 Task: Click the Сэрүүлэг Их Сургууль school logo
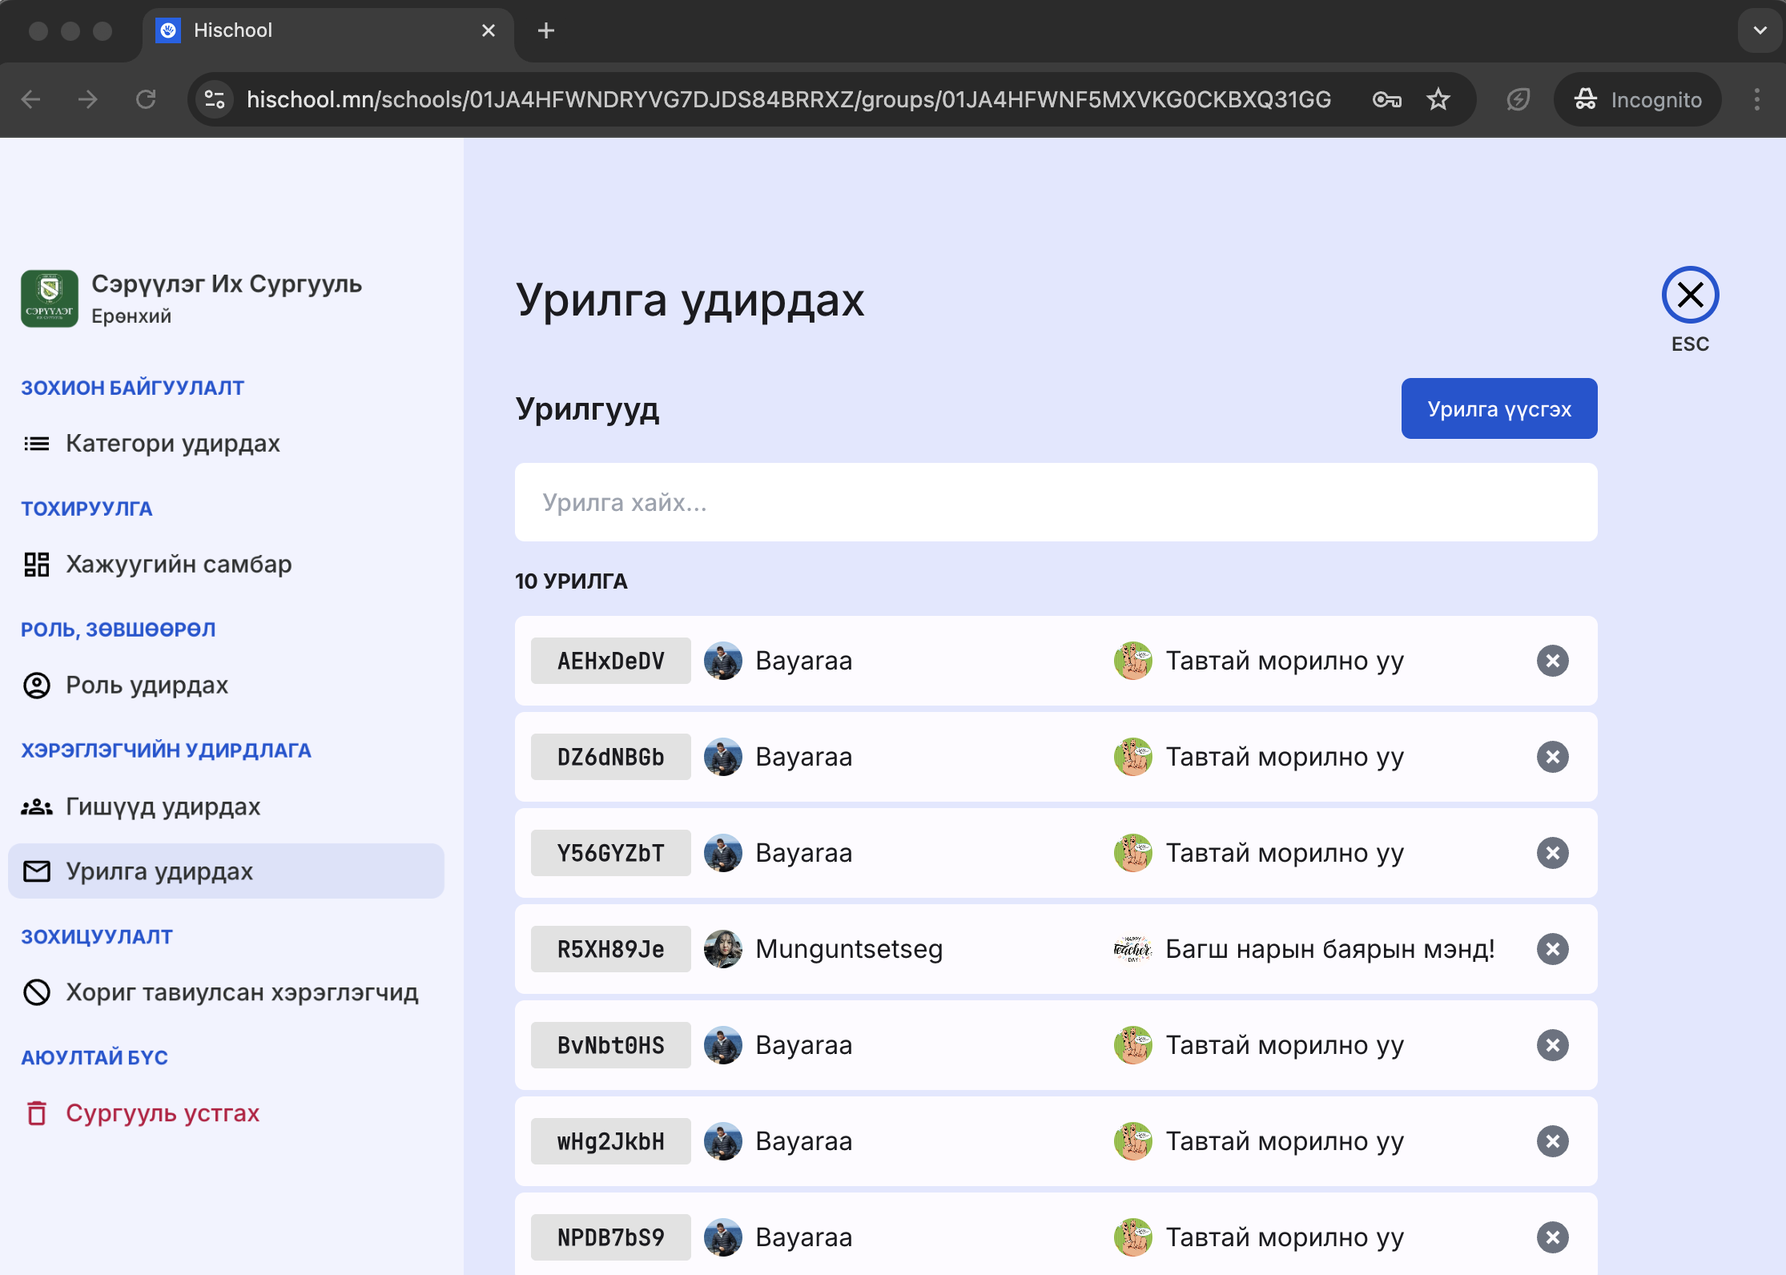[x=50, y=299]
